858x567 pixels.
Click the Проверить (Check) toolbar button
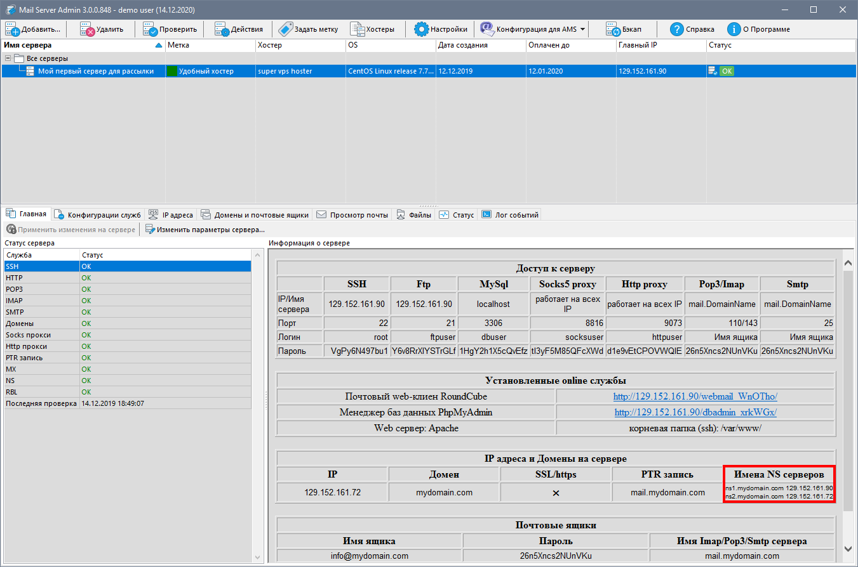pos(170,29)
